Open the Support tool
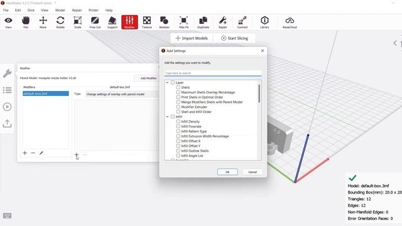Screen dimensions: 402x226 (112, 23)
